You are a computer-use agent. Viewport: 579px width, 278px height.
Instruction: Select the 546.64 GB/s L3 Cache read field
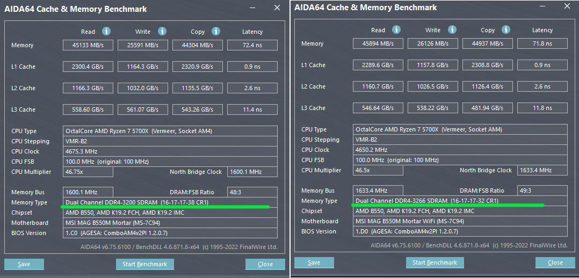pyautogui.click(x=378, y=108)
